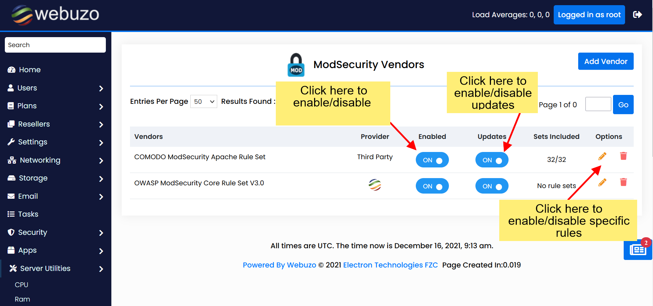Delete COMODO vendor using trash icon

coord(623,156)
